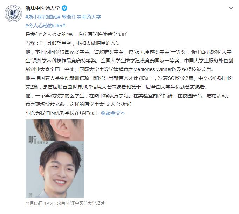
Task: Collapse the post with 收起全文
Action: point(111,113)
